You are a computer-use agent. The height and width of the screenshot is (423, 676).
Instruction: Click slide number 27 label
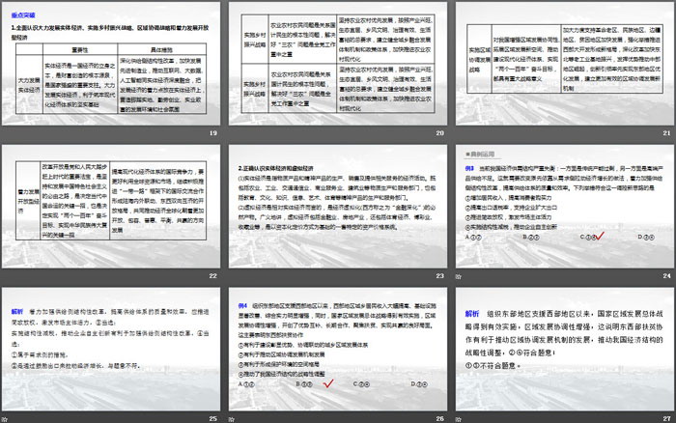click(x=666, y=418)
